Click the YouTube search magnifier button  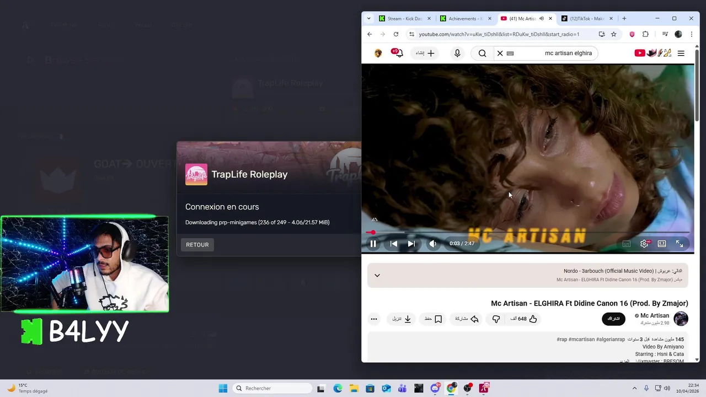pyautogui.click(x=482, y=53)
